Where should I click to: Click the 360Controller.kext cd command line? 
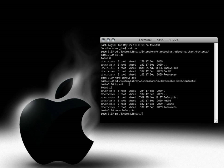pos(148,81)
